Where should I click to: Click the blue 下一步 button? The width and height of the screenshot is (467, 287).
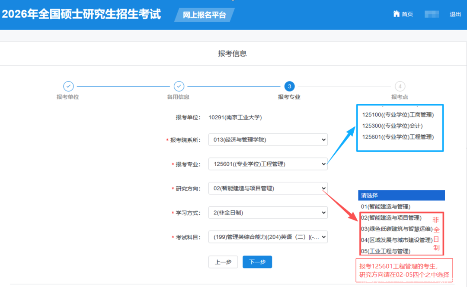(x=257, y=262)
